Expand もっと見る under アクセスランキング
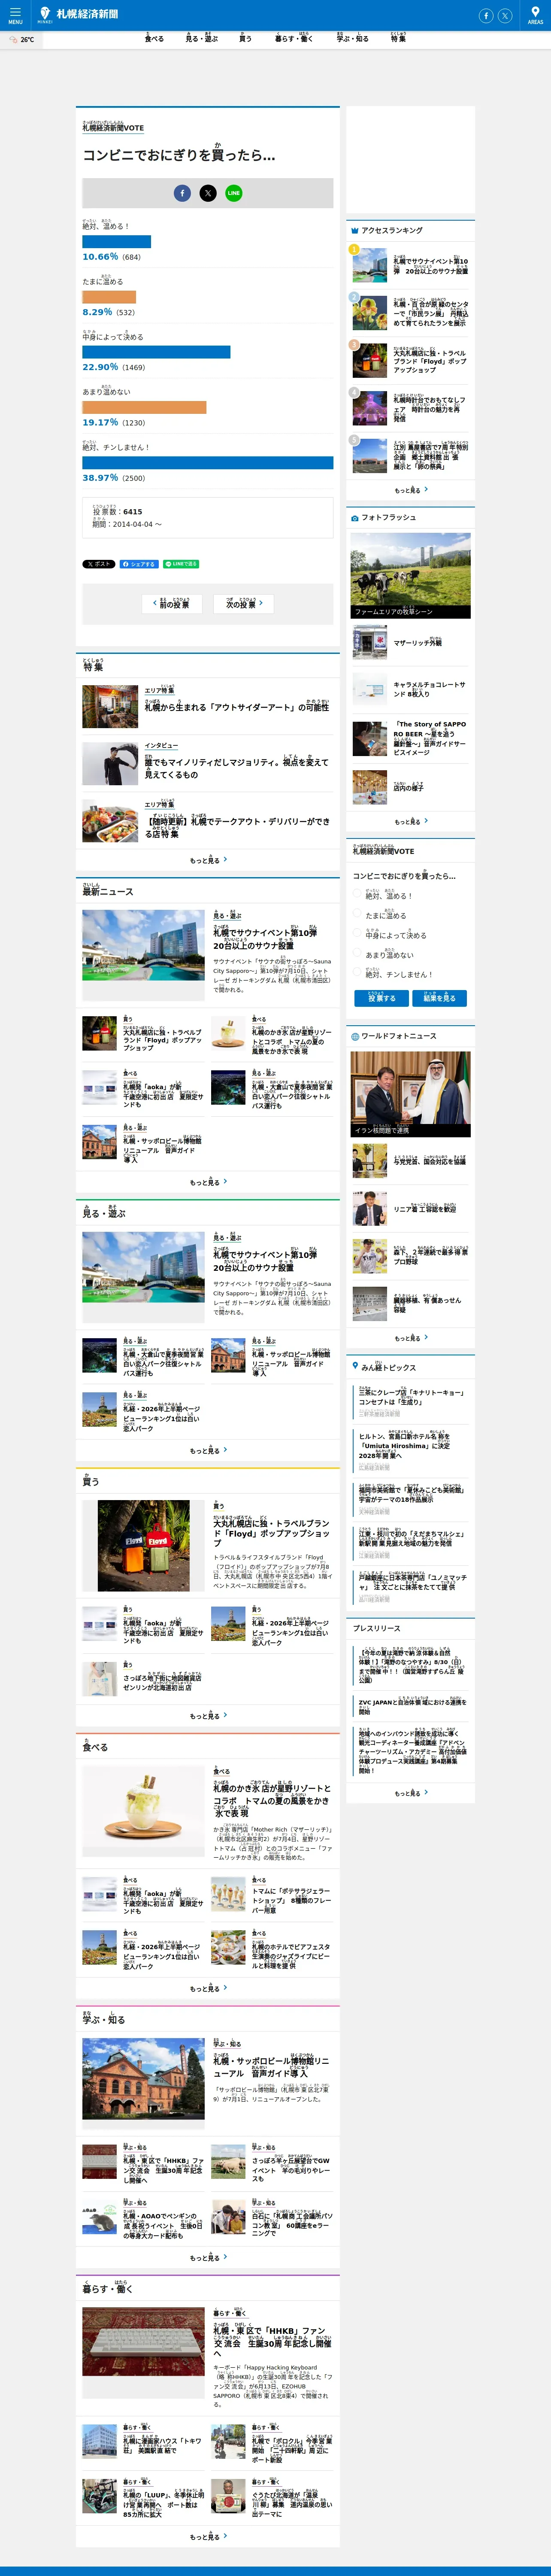The width and height of the screenshot is (551, 2576). click(411, 490)
